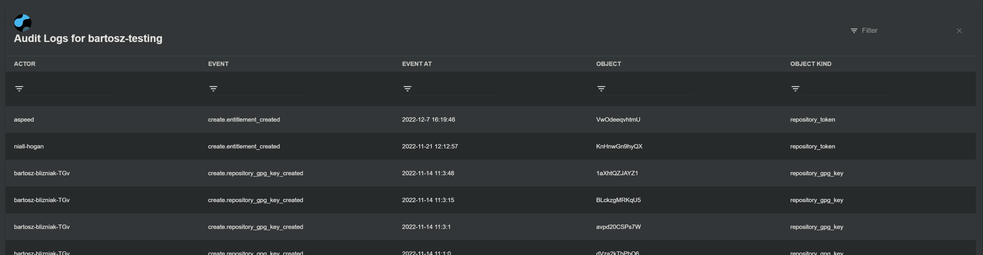This screenshot has height=255, width=983.
Task: Sort by the OBJECT column header
Action: (609, 64)
